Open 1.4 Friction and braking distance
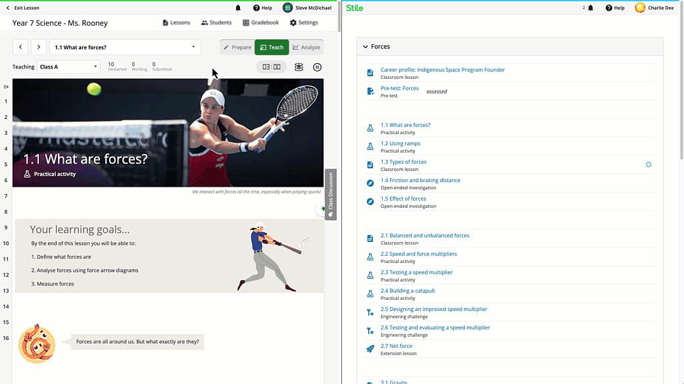 (x=420, y=180)
